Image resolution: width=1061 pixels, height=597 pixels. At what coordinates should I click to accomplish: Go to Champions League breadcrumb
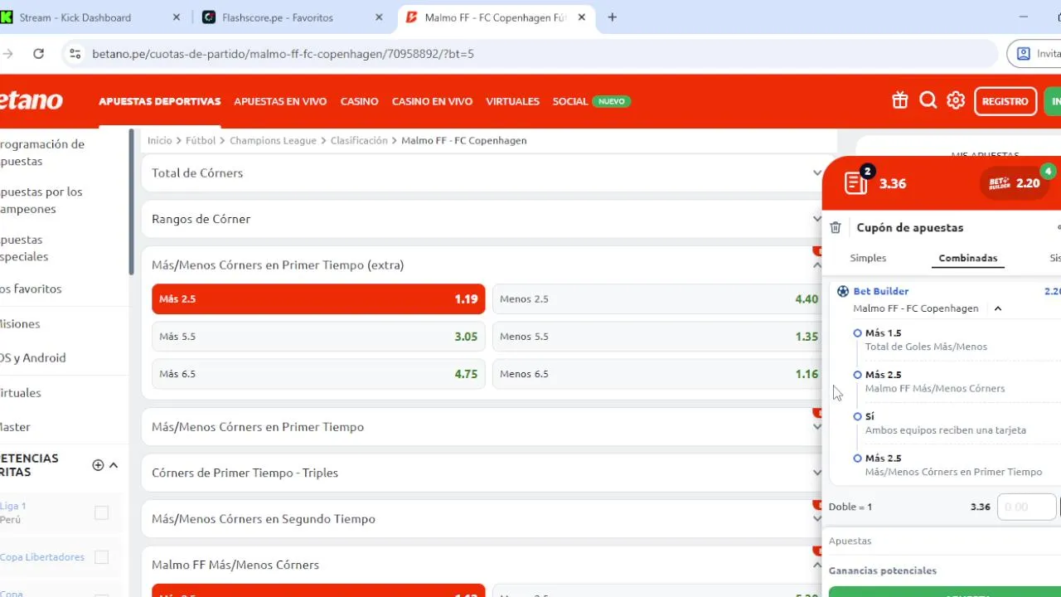[x=273, y=140]
